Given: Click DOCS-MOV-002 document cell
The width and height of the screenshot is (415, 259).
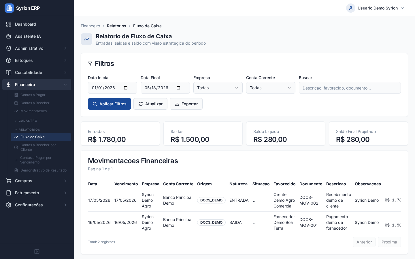Looking at the screenshot, I should (x=309, y=200).
